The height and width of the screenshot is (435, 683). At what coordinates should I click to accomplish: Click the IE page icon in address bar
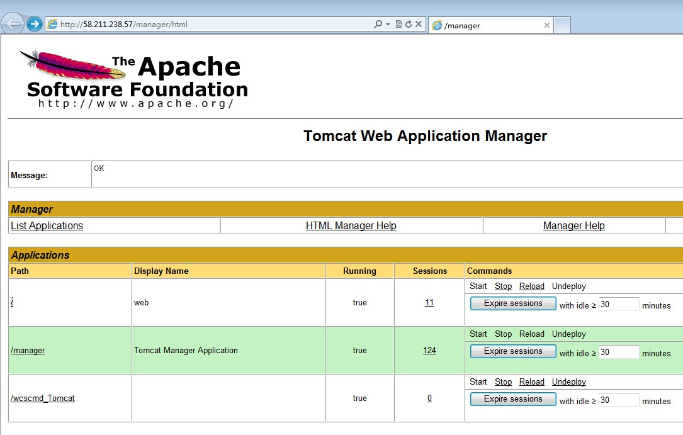pyautogui.click(x=52, y=25)
